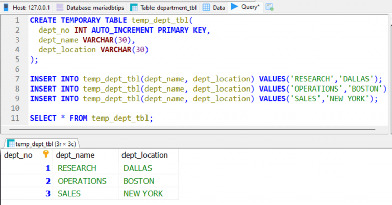This screenshot has width=392, height=205.
Task: Click line number 1 in editor gutter
Action: (17, 20)
